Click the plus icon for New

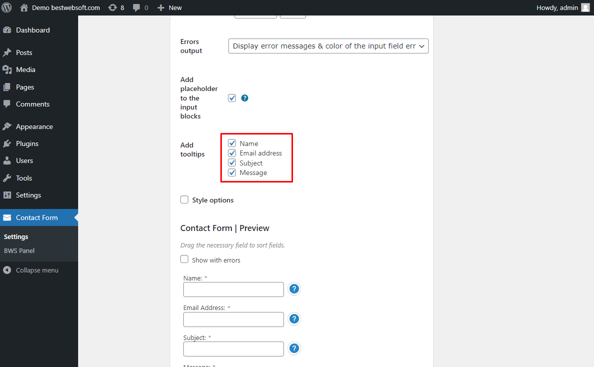pos(161,7)
